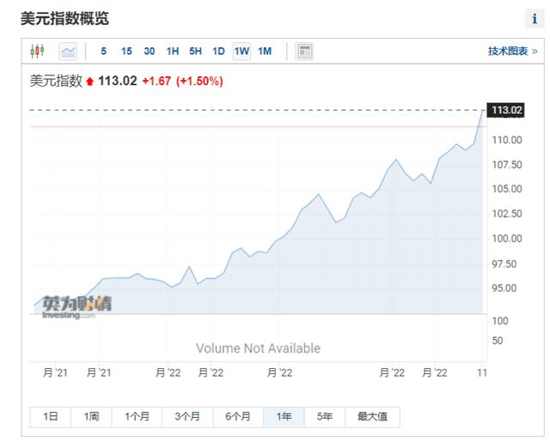Select the area line chart icon
Viewport: 550px width, 441px height.
68,51
